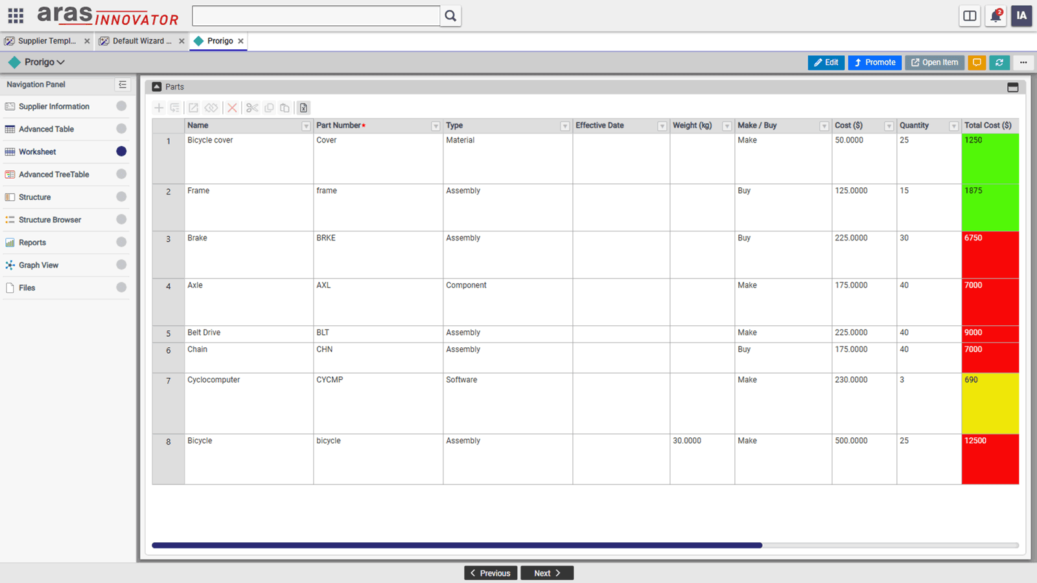Image resolution: width=1037 pixels, height=583 pixels.
Task: Open the Name column filter dropdown
Action: pyautogui.click(x=306, y=126)
